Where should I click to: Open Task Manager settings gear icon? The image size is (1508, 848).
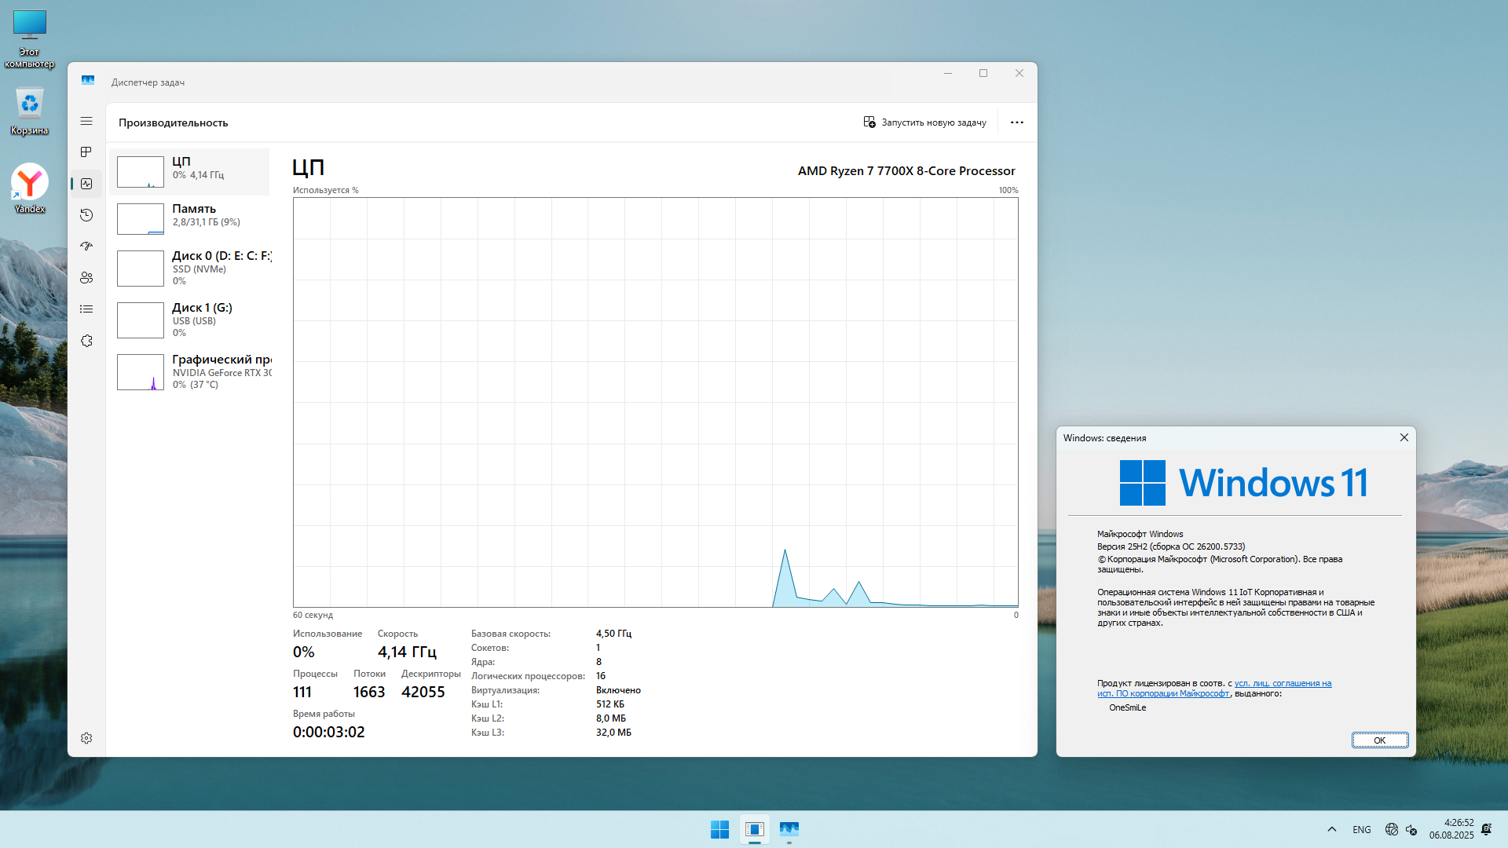(x=86, y=738)
